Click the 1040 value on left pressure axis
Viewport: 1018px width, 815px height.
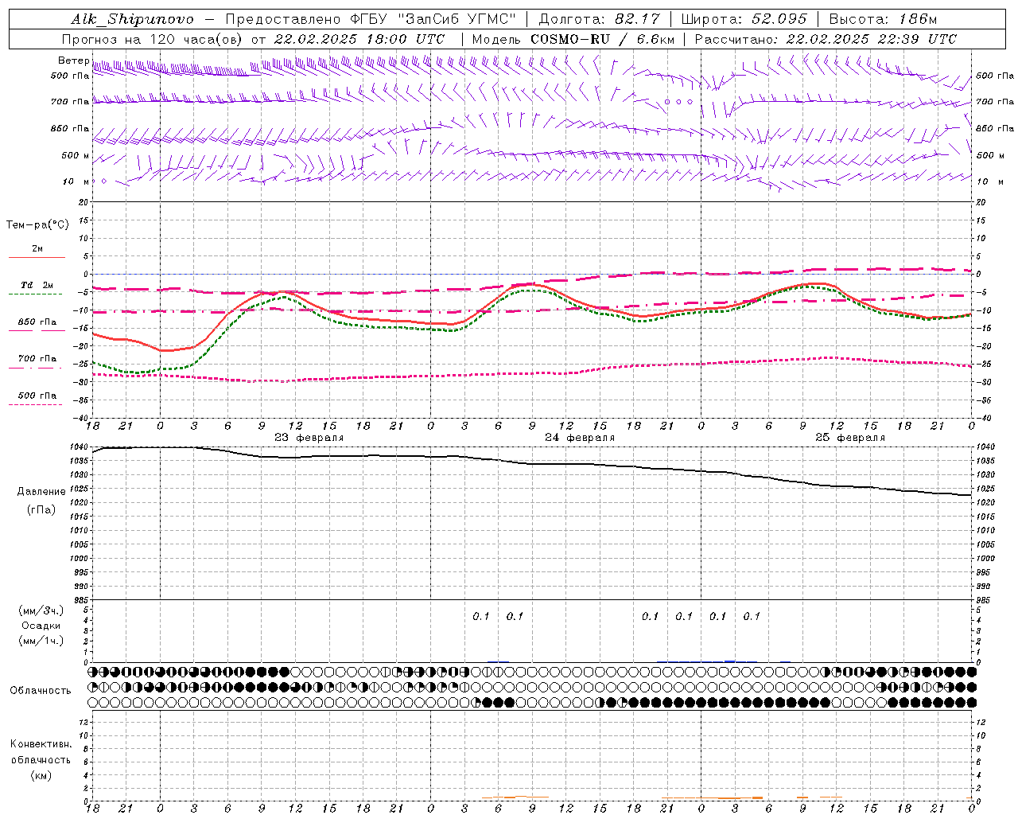click(x=79, y=446)
